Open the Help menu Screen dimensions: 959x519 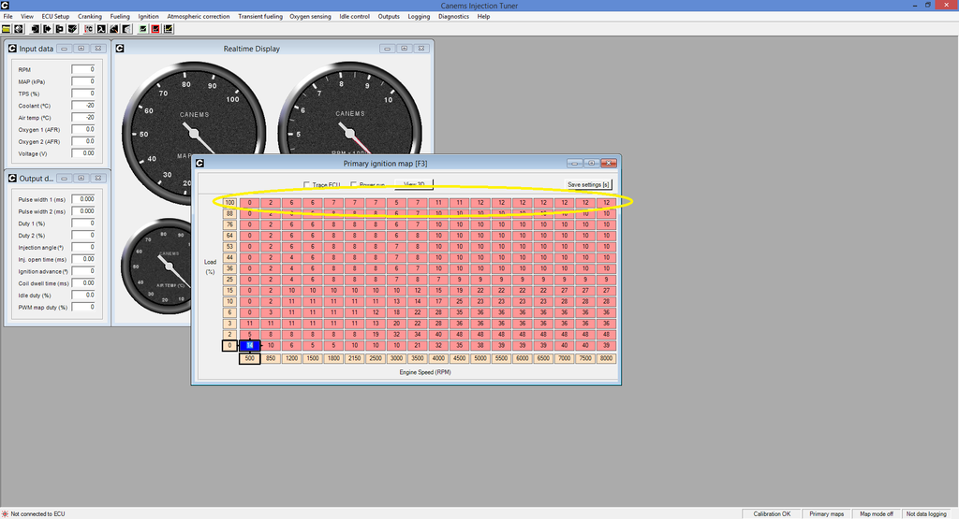coord(483,17)
